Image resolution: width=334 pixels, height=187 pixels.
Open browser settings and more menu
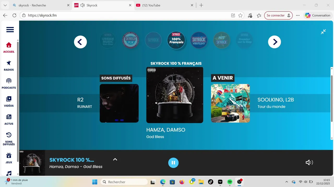tap(298, 15)
